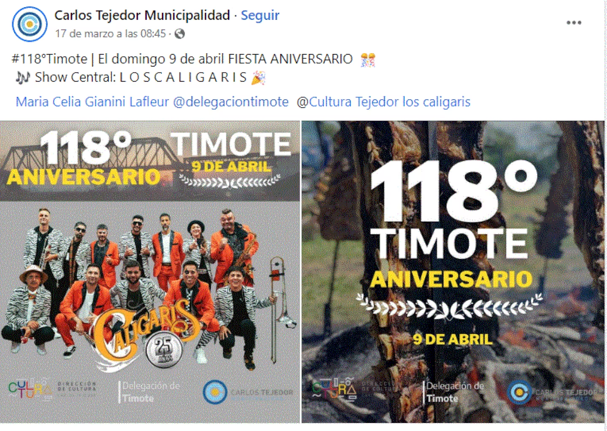Viewport: 607px width, 431px height.
Task: Click Carlos Tejedor sun logo, left poster
Action: pos(215,392)
